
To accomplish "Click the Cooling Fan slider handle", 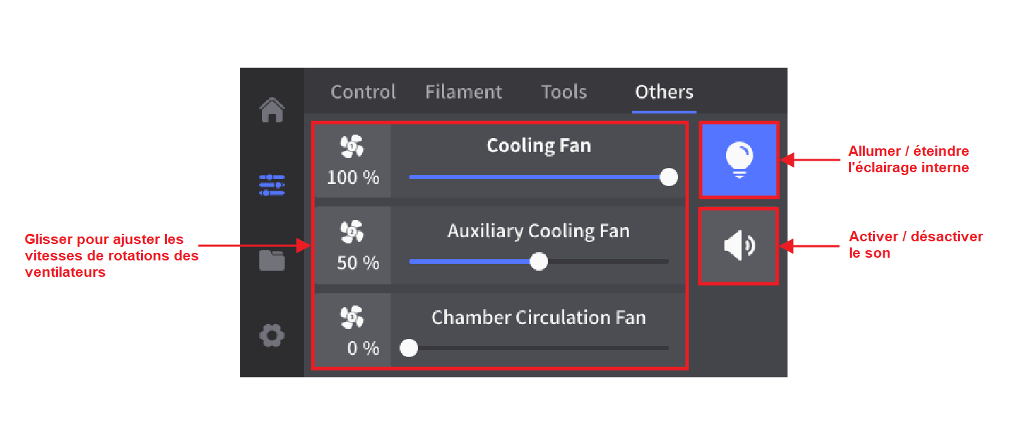I will tap(668, 178).
